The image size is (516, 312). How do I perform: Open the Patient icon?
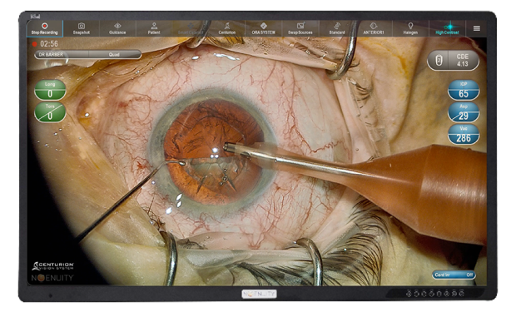click(x=154, y=28)
